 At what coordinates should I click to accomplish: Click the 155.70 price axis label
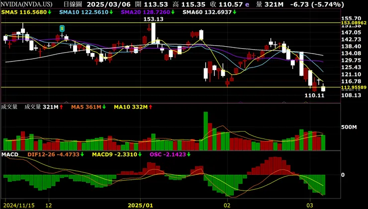[x=351, y=18]
